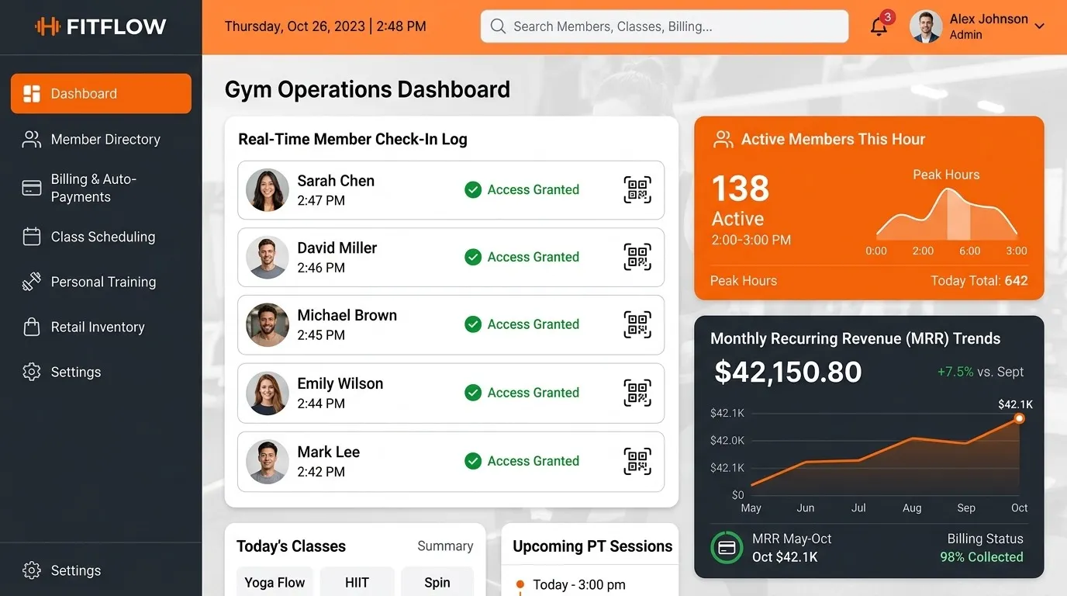The image size is (1067, 596).
Task: Click the MRR billing card icon
Action: coord(727,547)
